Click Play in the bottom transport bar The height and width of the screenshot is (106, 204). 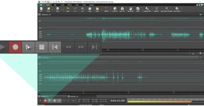(41, 101)
